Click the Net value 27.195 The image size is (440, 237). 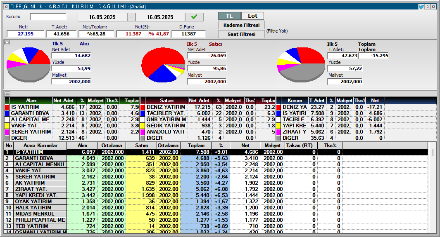(x=26, y=34)
